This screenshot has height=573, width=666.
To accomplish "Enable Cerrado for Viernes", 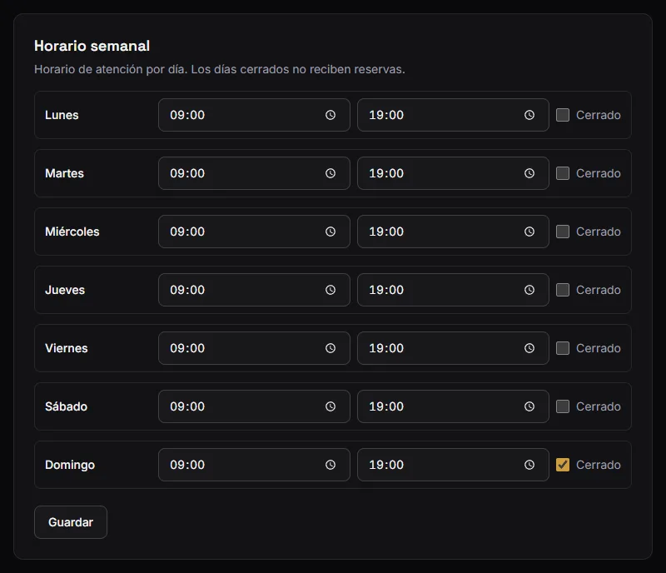I will point(563,348).
